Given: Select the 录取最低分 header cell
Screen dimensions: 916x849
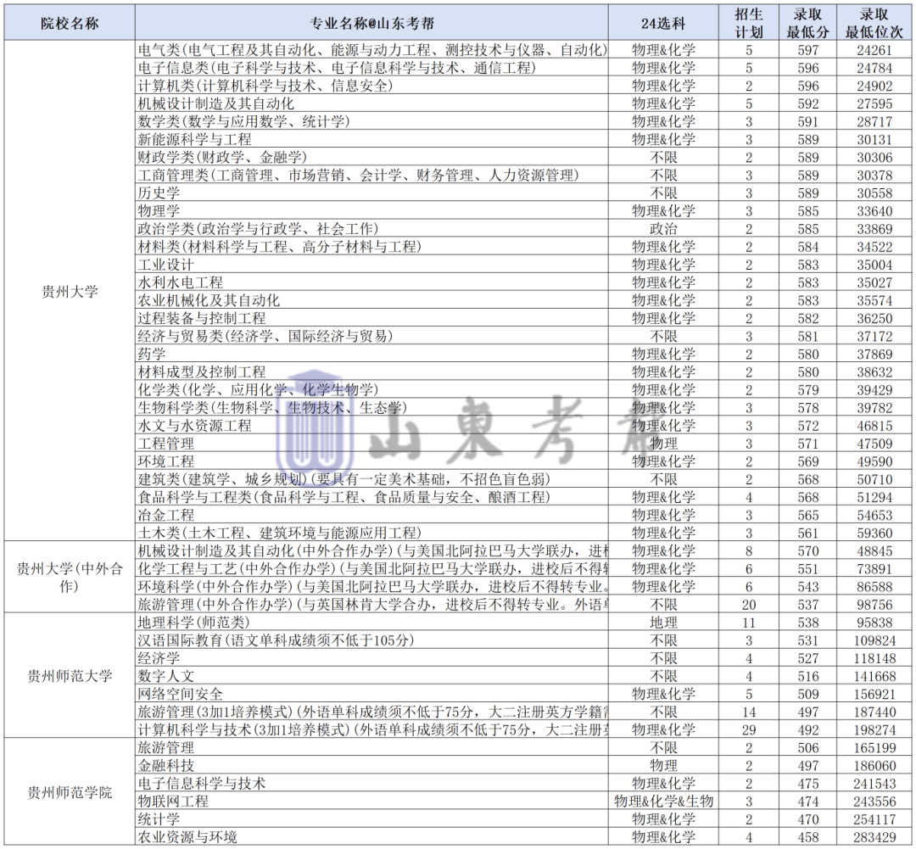Looking at the screenshot, I should [808, 24].
